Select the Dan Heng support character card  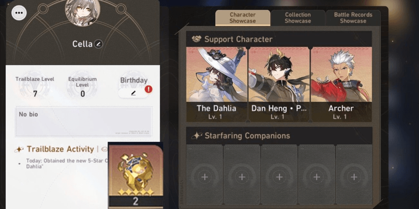coord(279,84)
